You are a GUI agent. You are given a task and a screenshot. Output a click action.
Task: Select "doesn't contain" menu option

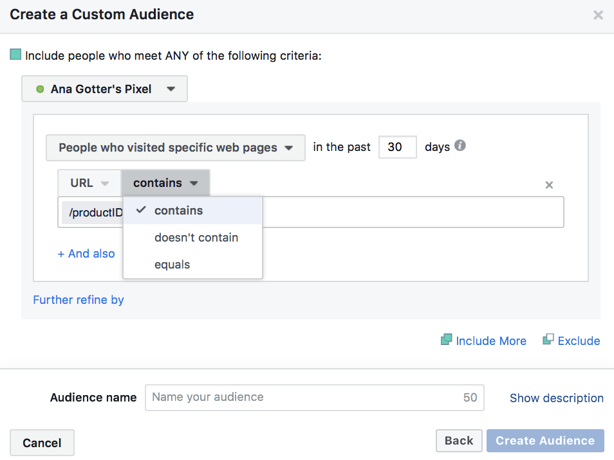[192, 238]
